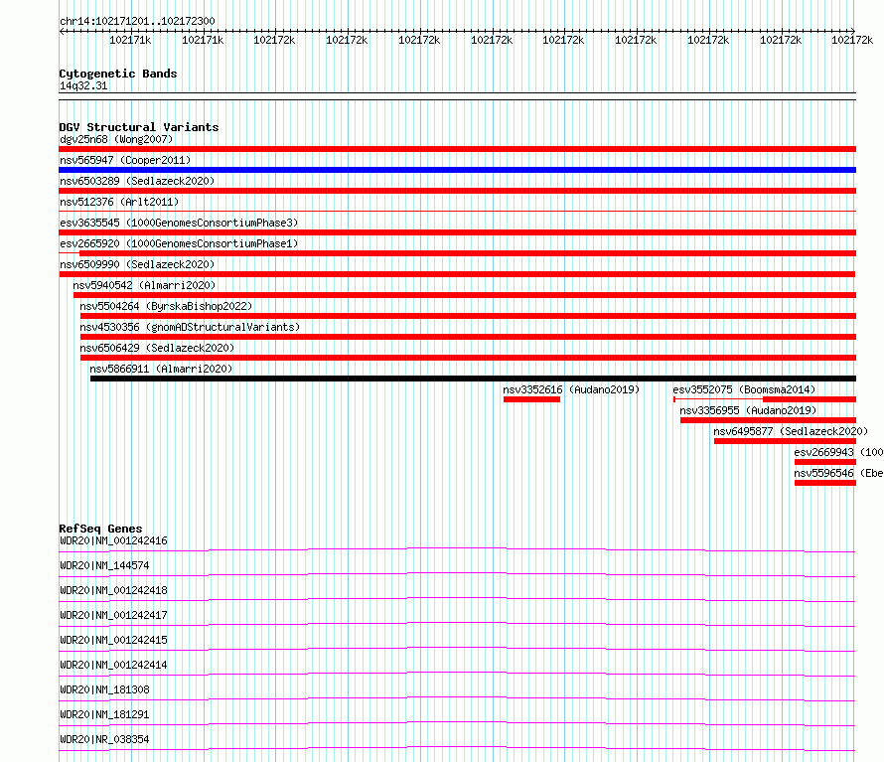Select esv2665920 1000GenomesConsortiumPhase1 label
Screen dimensions: 884x762
tap(179, 243)
